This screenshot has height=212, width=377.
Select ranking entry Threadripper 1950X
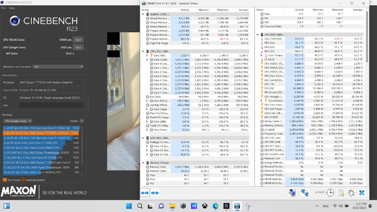pos(41,167)
